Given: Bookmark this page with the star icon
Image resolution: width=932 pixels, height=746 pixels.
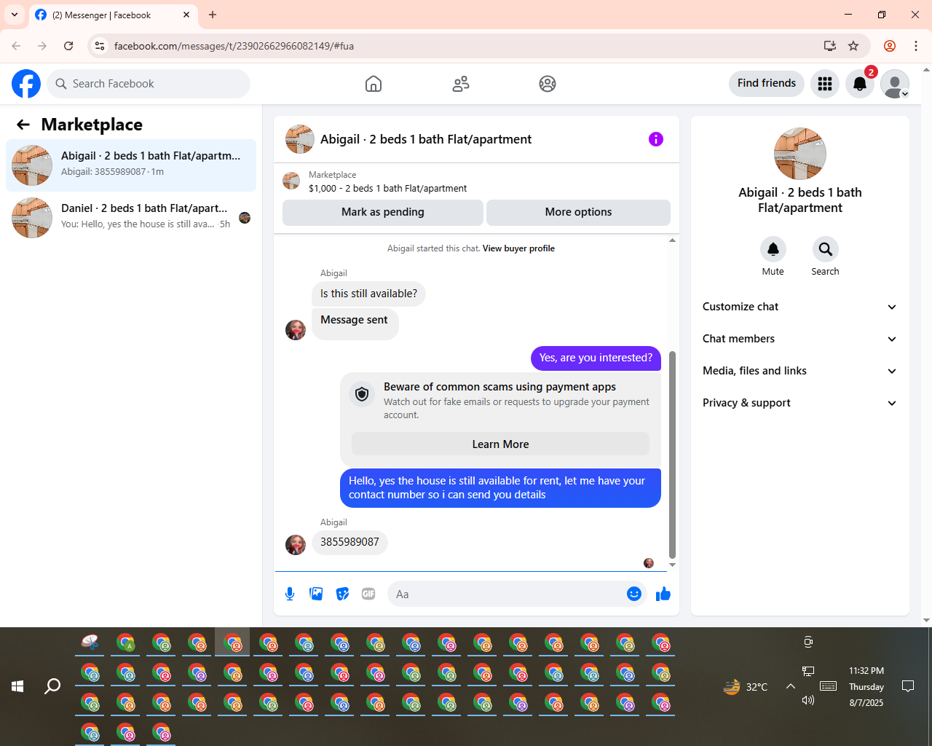Looking at the screenshot, I should [x=853, y=46].
